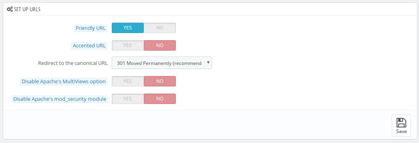Screen dimensions: 419x143
Task: Enable Friendly URL with YES
Action: point(128,28)
